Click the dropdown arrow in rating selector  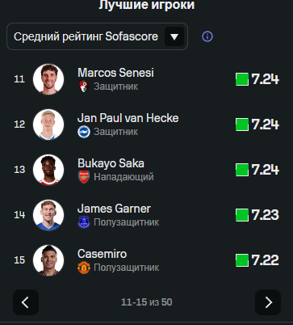174,36
